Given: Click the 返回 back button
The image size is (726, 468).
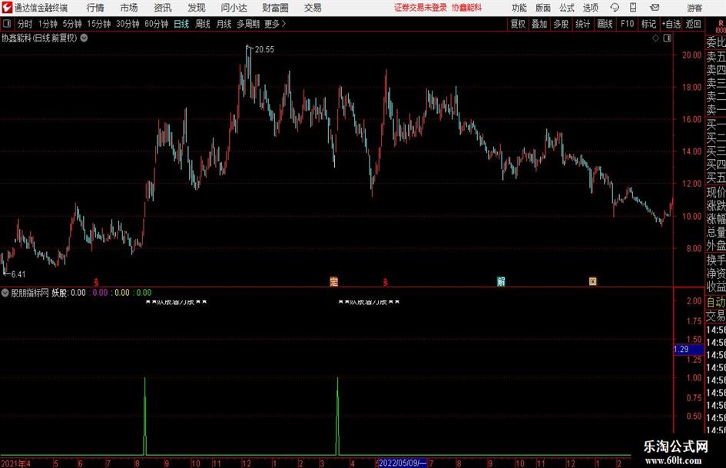Looking at the screenshot, I should click(x=693, y=24).
